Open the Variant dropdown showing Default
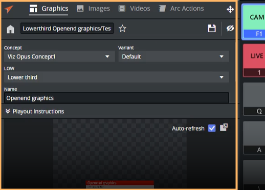The image size is (265, 190). [x=173, y=56]
